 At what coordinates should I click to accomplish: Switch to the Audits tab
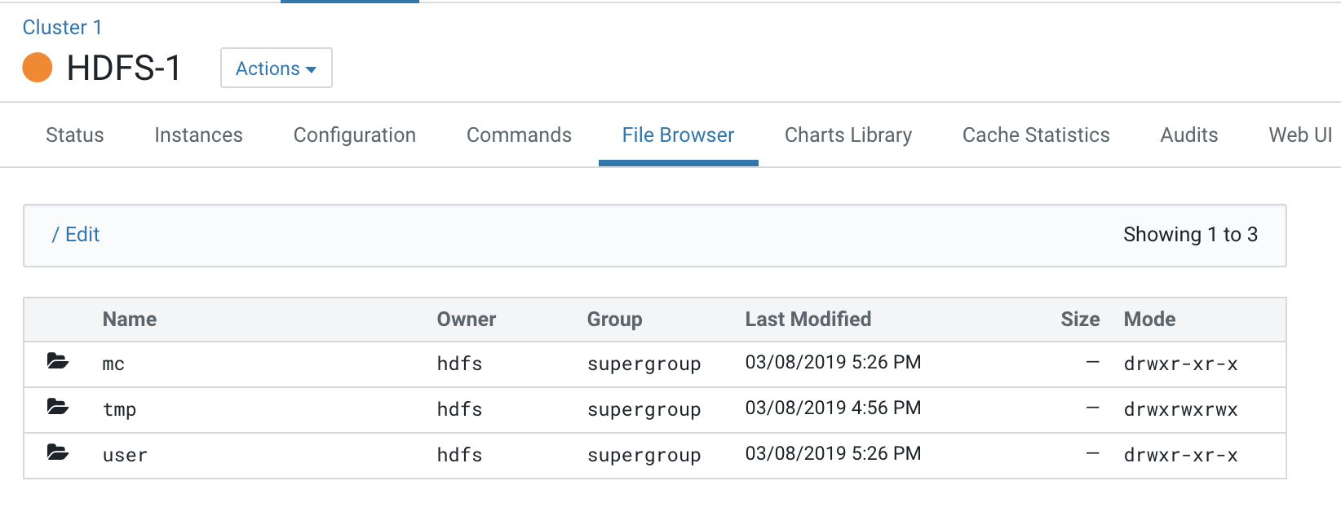pyautogui.click(x=1189, y=135)
